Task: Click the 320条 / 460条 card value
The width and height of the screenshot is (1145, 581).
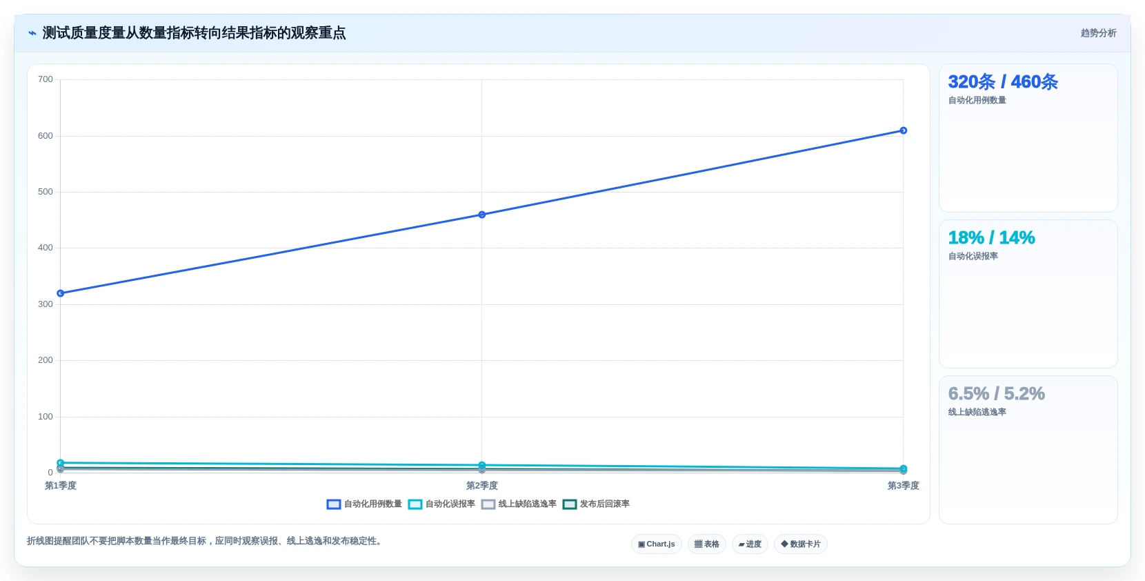Action: pos(1003,82)
